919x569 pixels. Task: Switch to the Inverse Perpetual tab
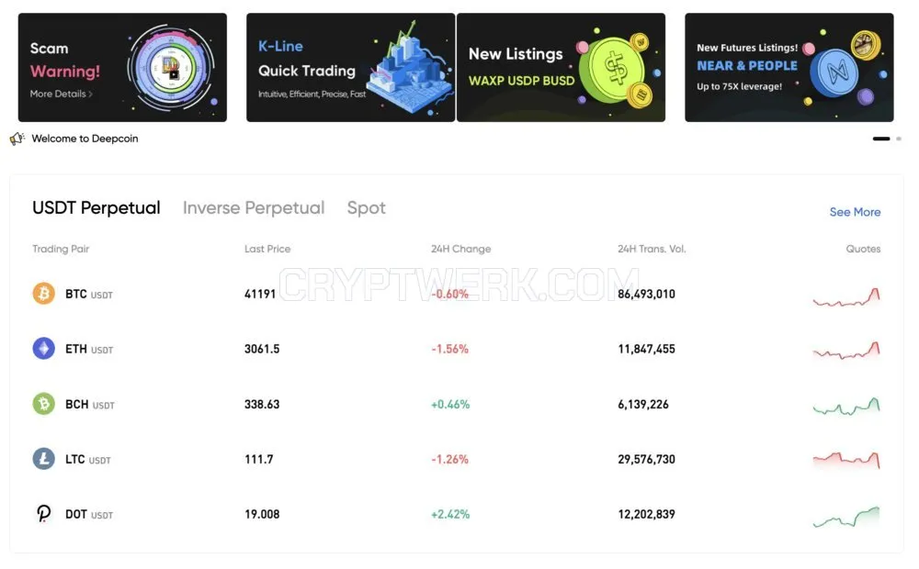[254, 207]
